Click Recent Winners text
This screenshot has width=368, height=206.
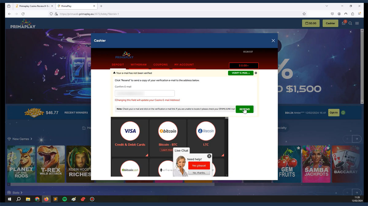pyautogui.click(x=76, y=113)
